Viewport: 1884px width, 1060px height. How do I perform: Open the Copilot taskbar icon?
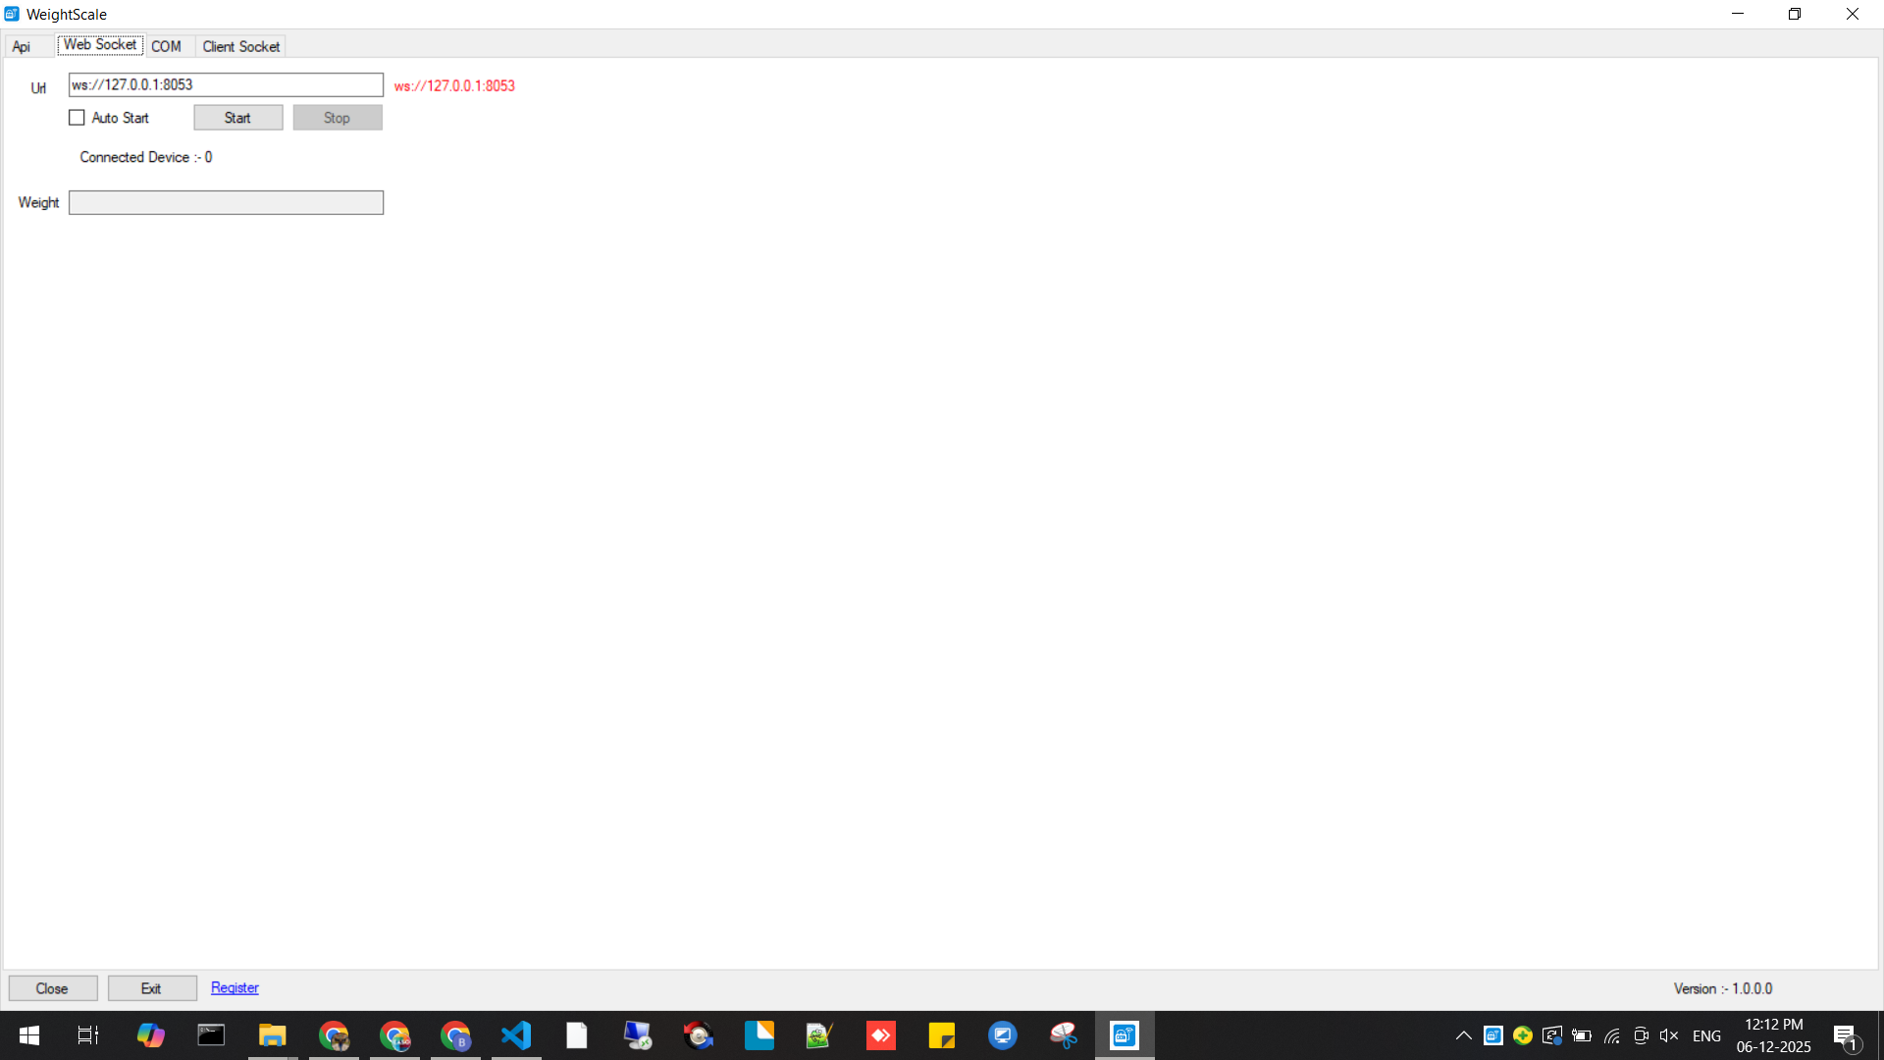(x=150, y=1035)
